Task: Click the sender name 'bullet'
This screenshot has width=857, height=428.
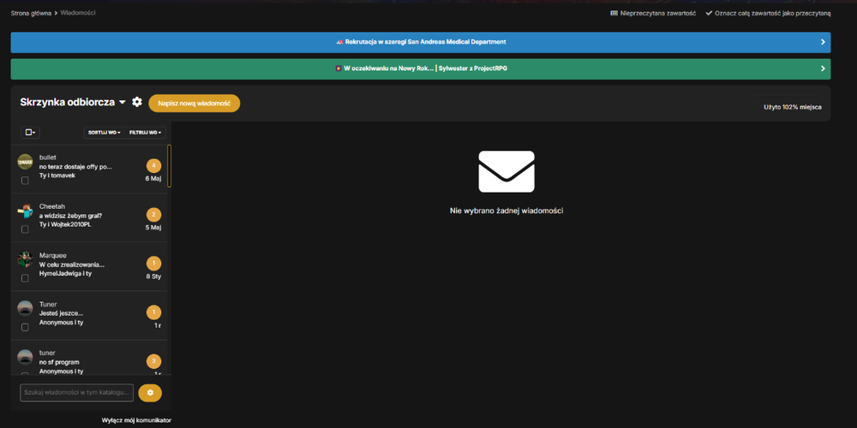Action: 47,158
